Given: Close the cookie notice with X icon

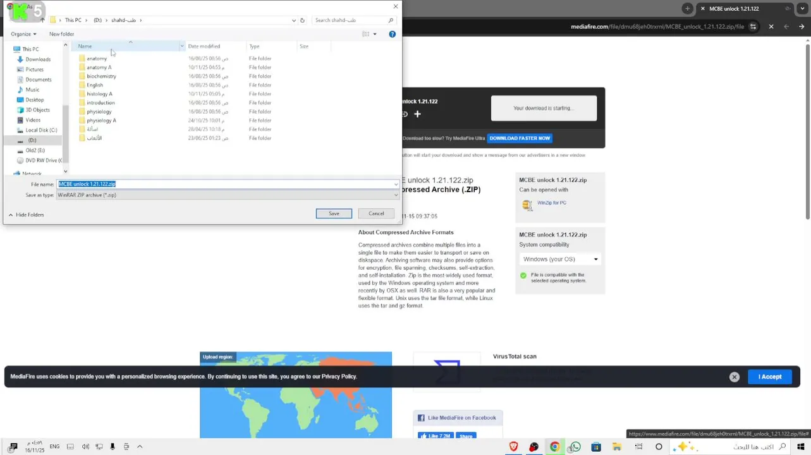Looking at the screenshot, I should 734,377.
